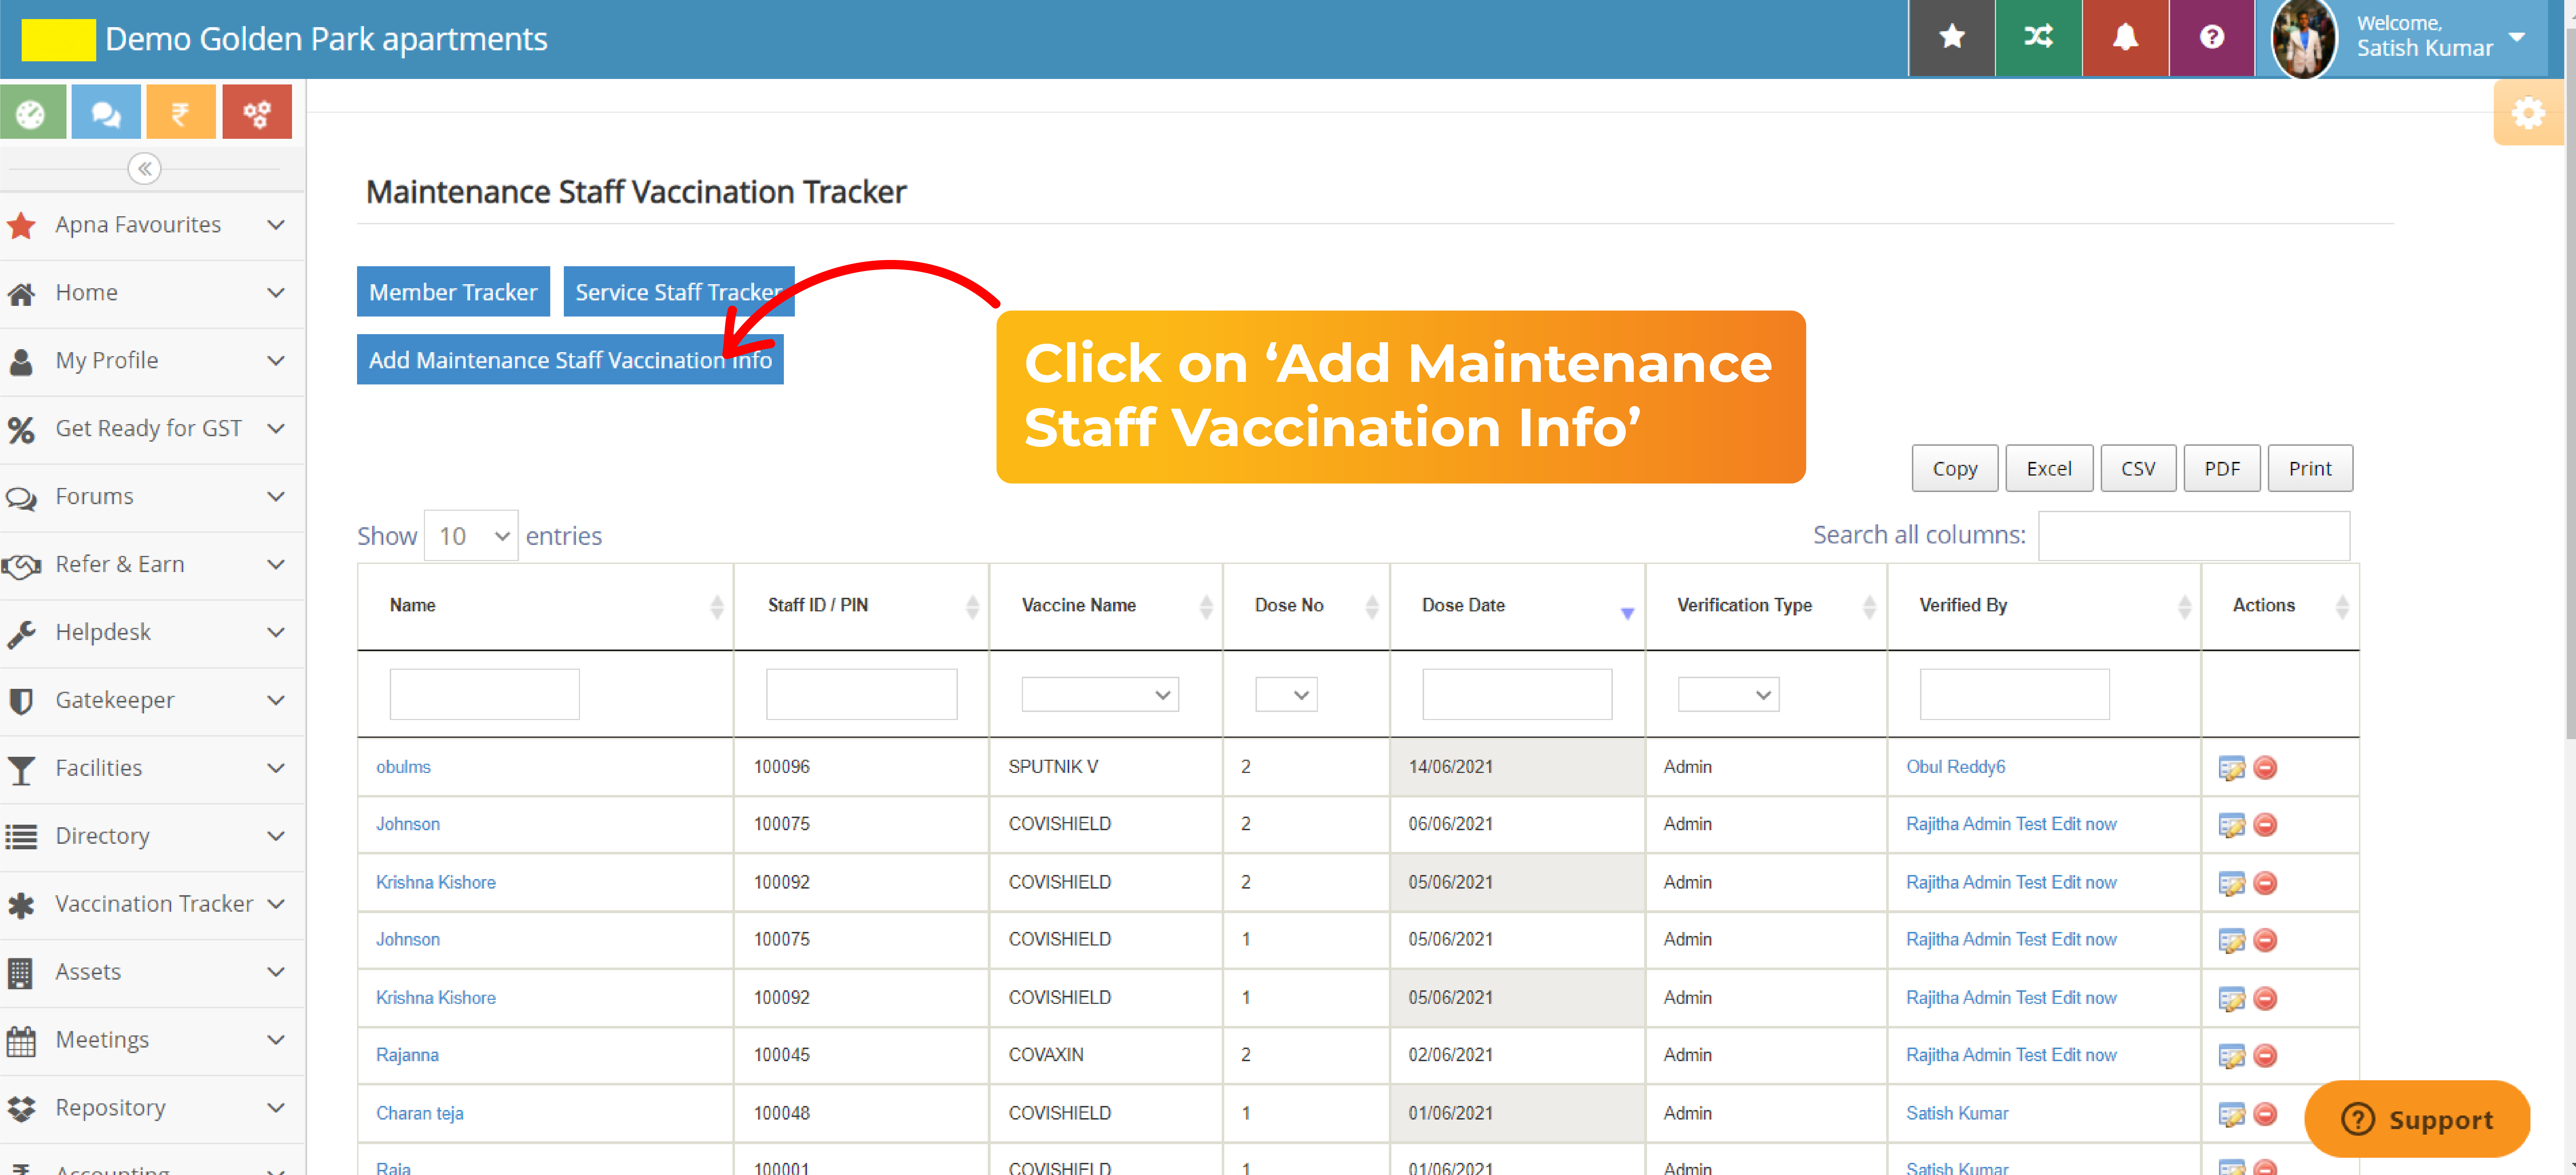The height and width of the screenshot is (1175, 2576).
Task: Sort by Dose Date column
Action: pos(1517,606)
